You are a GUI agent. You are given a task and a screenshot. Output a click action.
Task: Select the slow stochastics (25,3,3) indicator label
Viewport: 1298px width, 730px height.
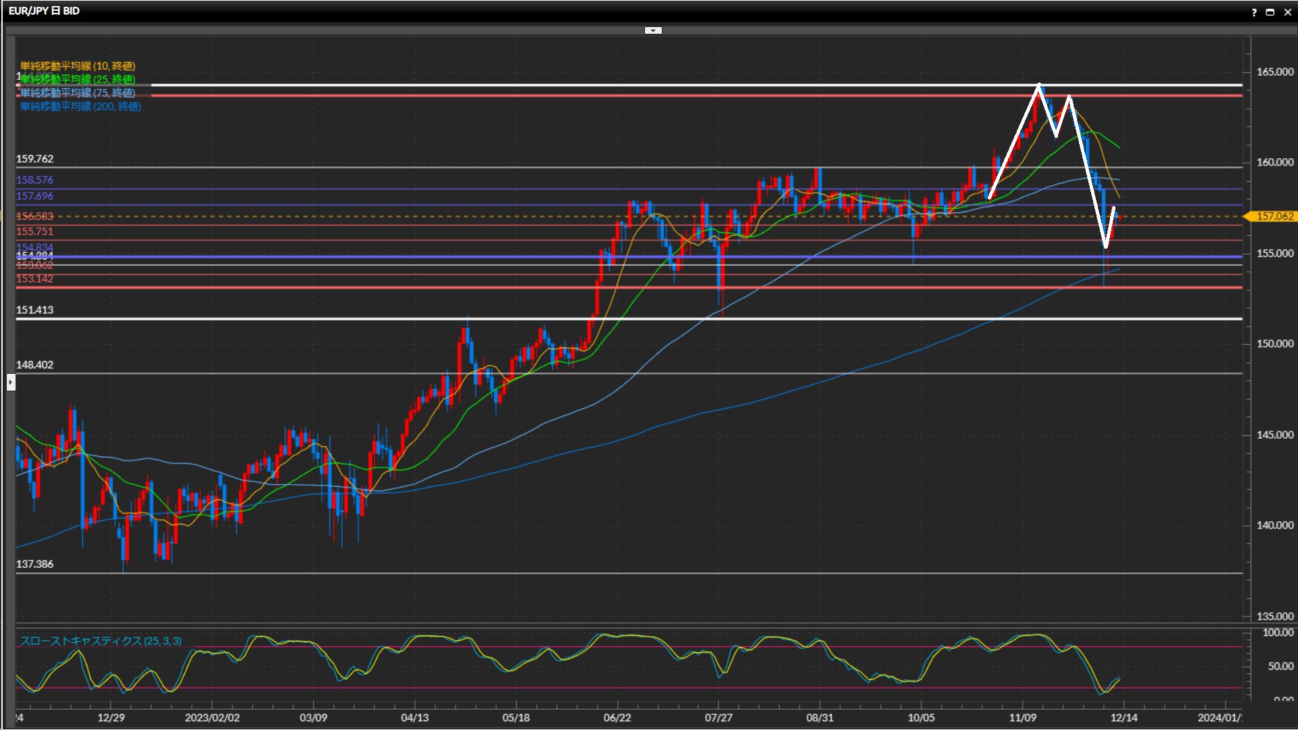[101, 641]
